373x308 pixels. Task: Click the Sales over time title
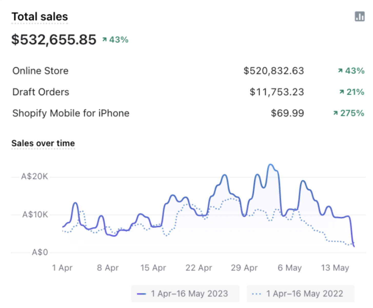click(x=43, y=143)
